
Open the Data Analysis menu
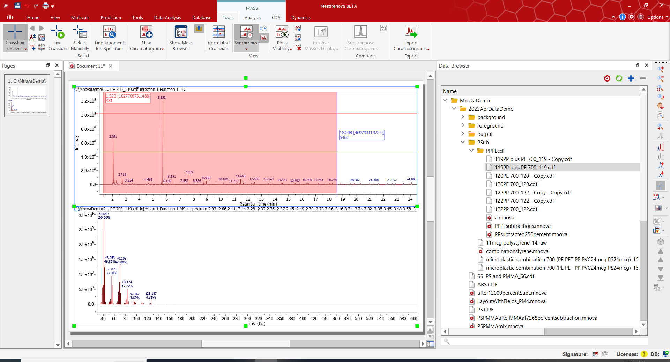tap(167, 17)
